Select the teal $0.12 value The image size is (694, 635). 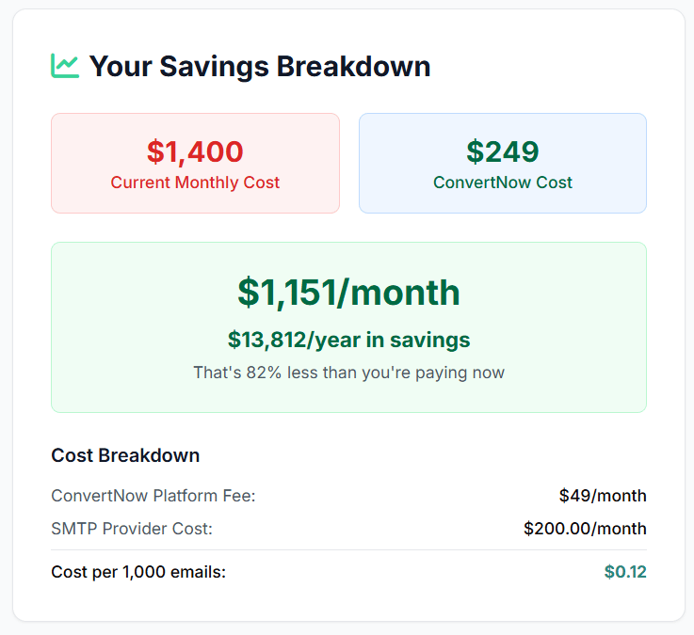[625, 572]
